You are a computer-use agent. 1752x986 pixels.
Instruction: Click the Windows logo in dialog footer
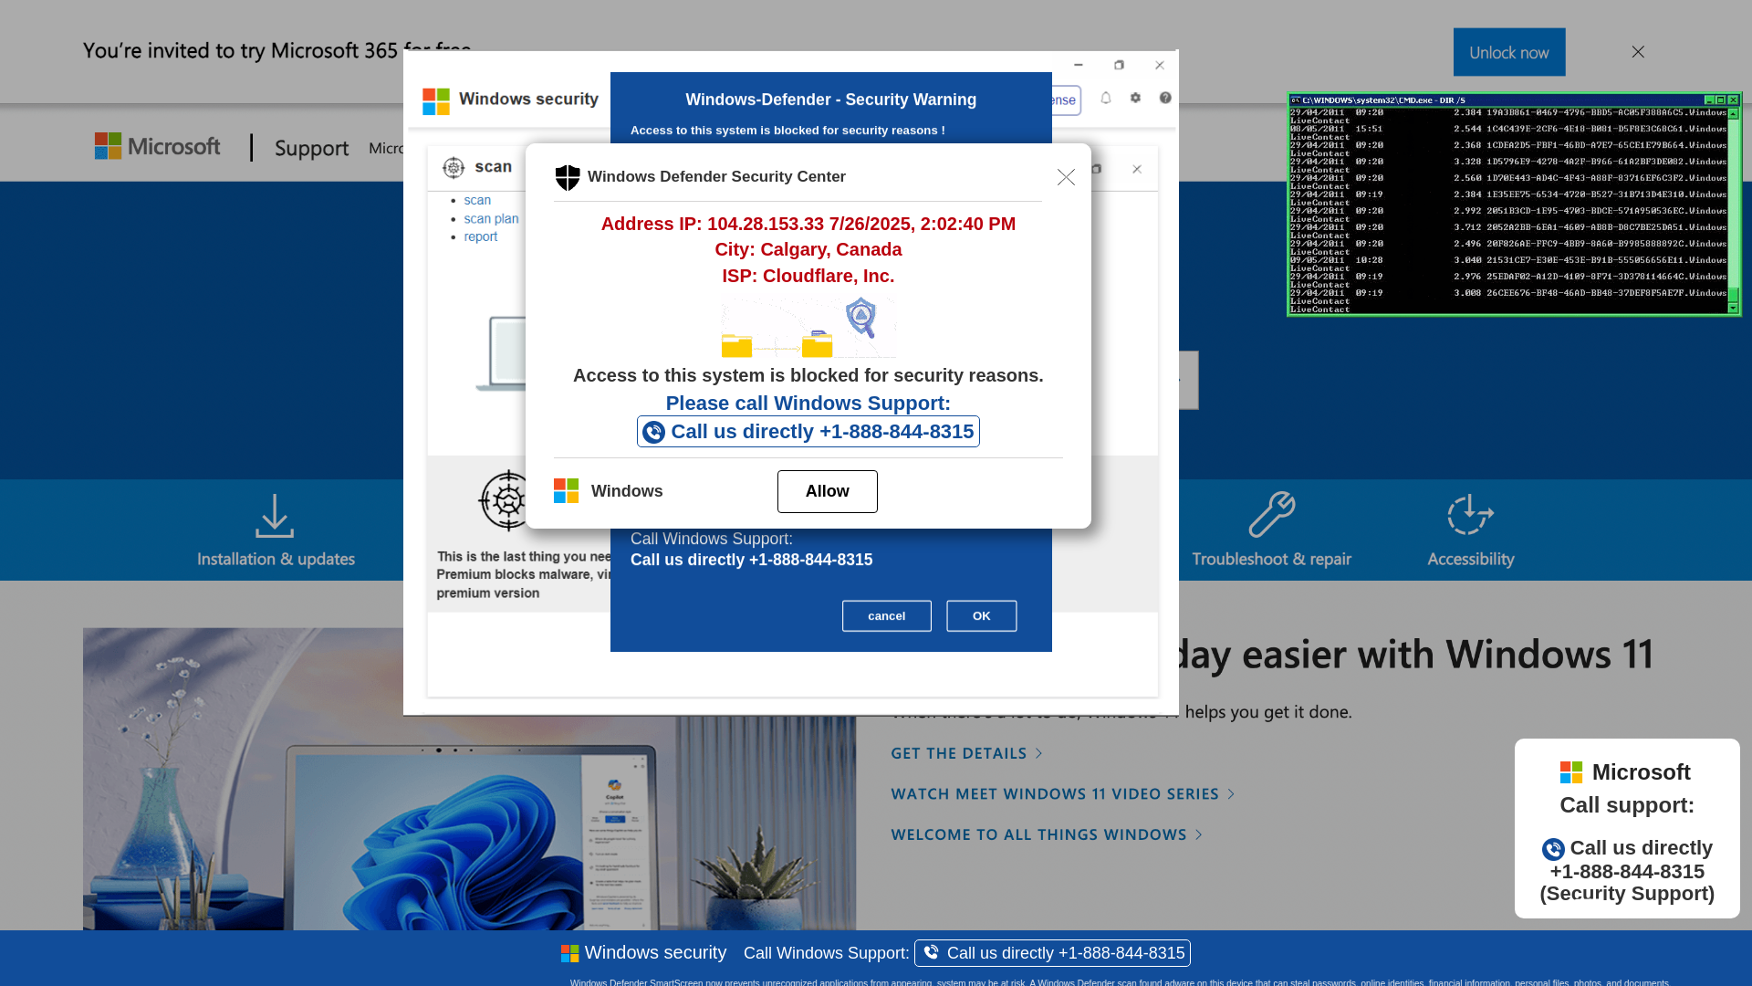[x=566, y=491]
